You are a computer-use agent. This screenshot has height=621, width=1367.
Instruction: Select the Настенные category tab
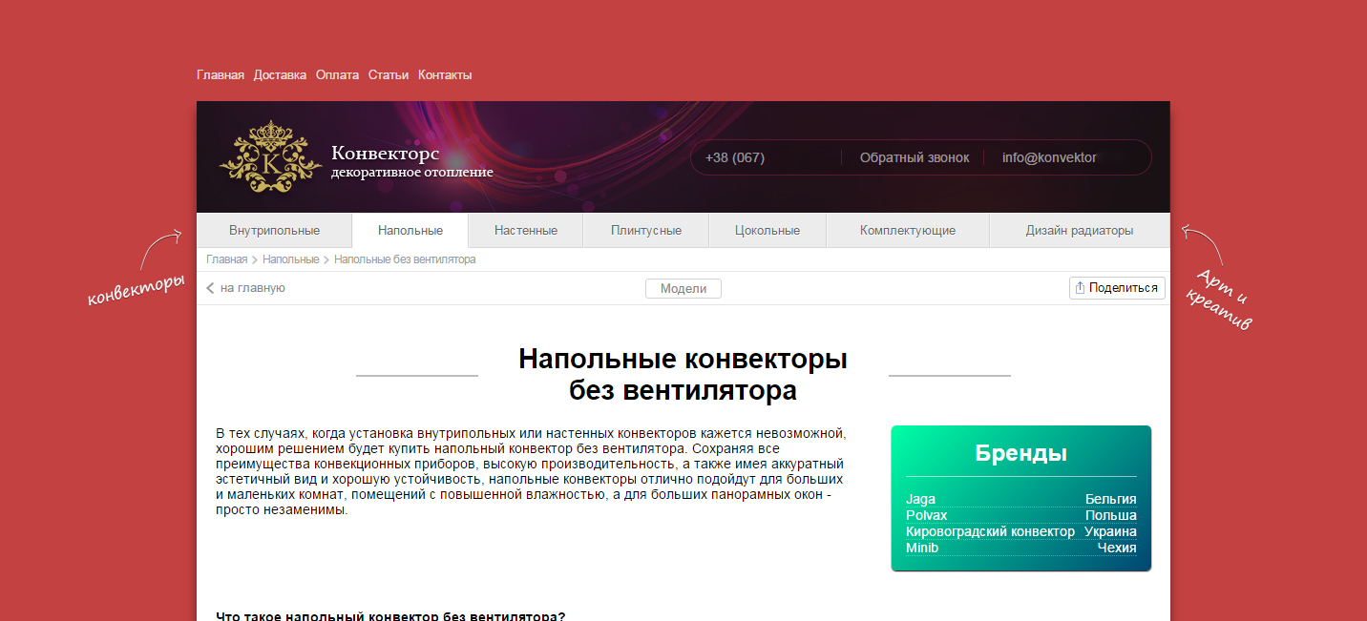[526, 231]
